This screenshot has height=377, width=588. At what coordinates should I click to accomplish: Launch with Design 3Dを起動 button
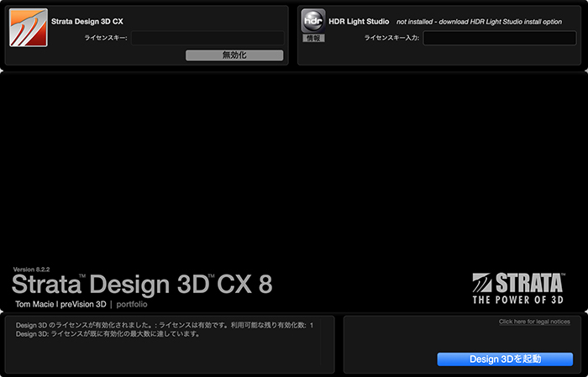coord(505,359)
